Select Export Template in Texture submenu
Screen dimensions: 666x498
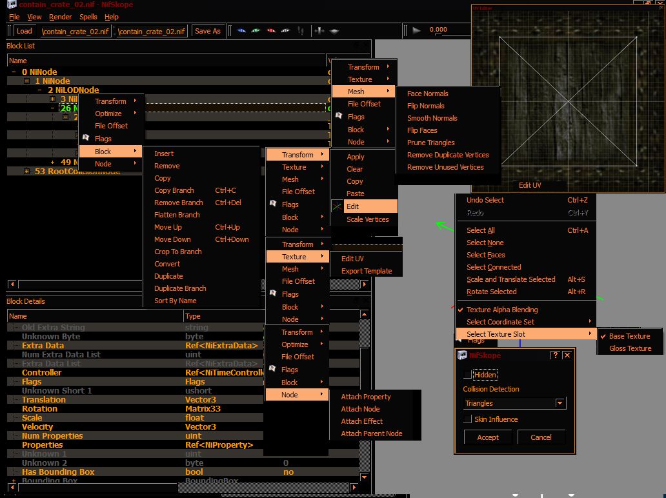click(367, 271)
